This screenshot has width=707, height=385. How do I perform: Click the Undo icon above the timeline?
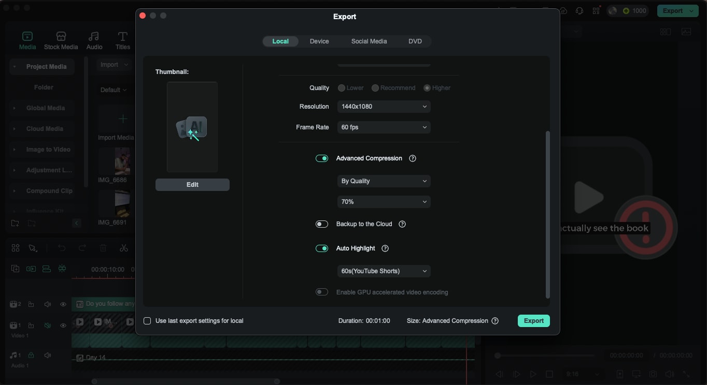pyautogui.click(x=62, y=248)
